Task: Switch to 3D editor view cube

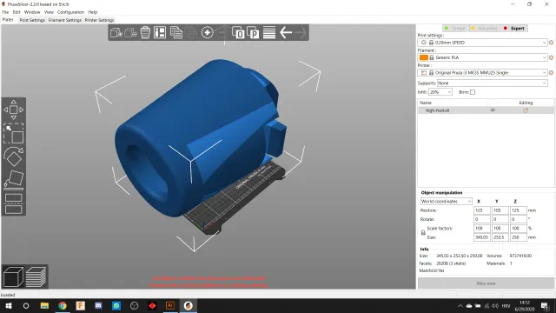Action: 14,276
